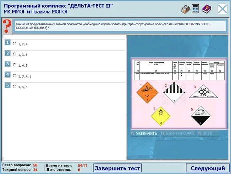Select radio answer 1, 3, 5
The image size is (231, 174).
(x=14, y=54)
